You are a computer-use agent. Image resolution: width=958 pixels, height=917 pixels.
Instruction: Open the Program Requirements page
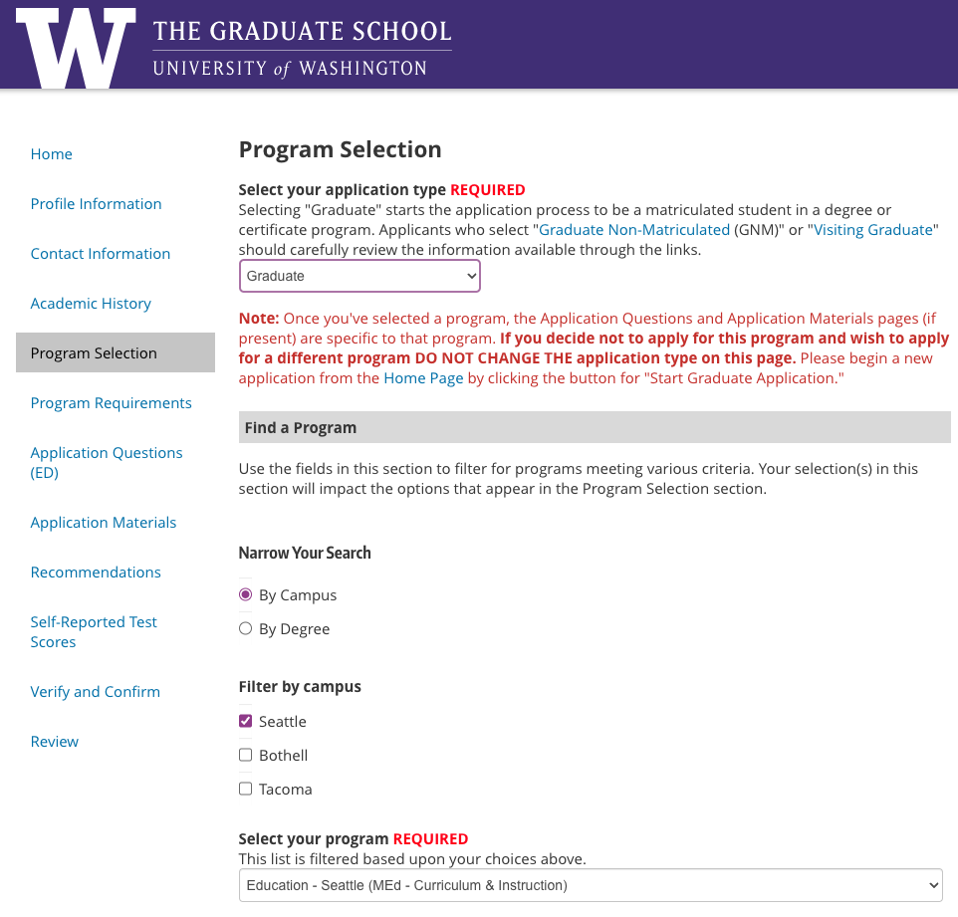[111, 403]
